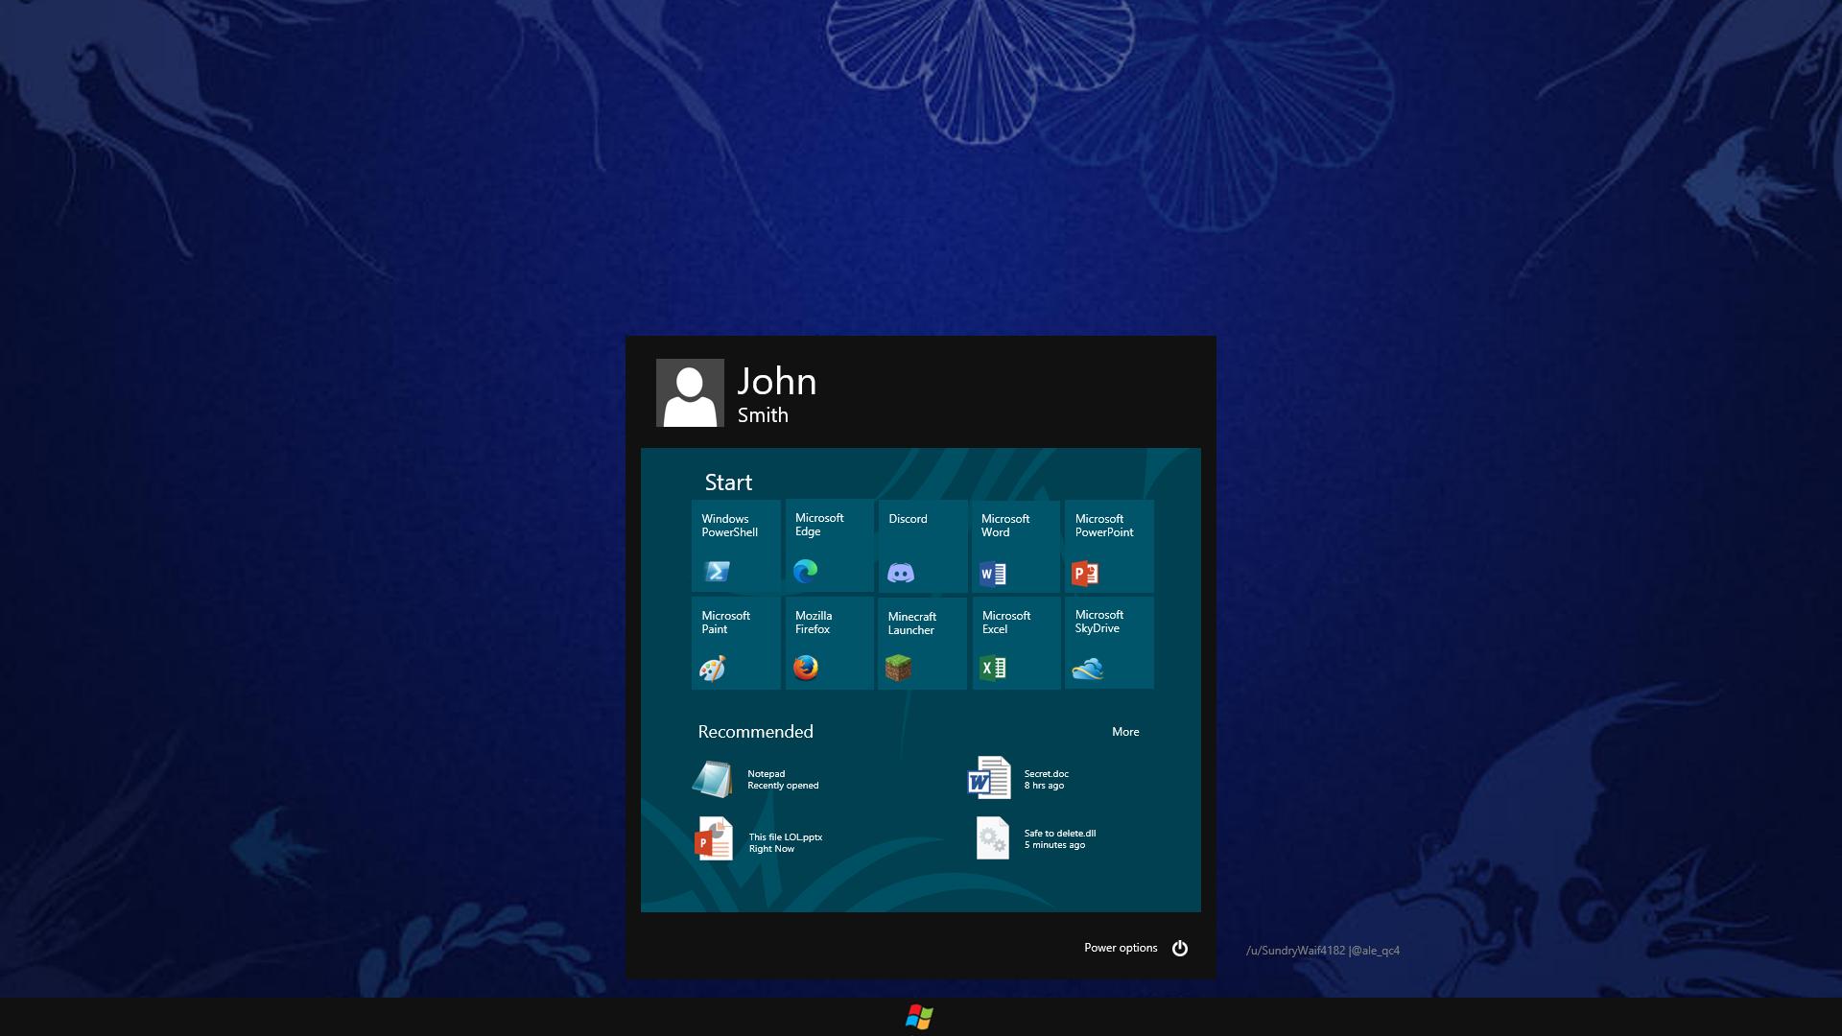Open Microsoft PowerPoint tile
The image size is (1842, 1036).
pos(1108,545)
